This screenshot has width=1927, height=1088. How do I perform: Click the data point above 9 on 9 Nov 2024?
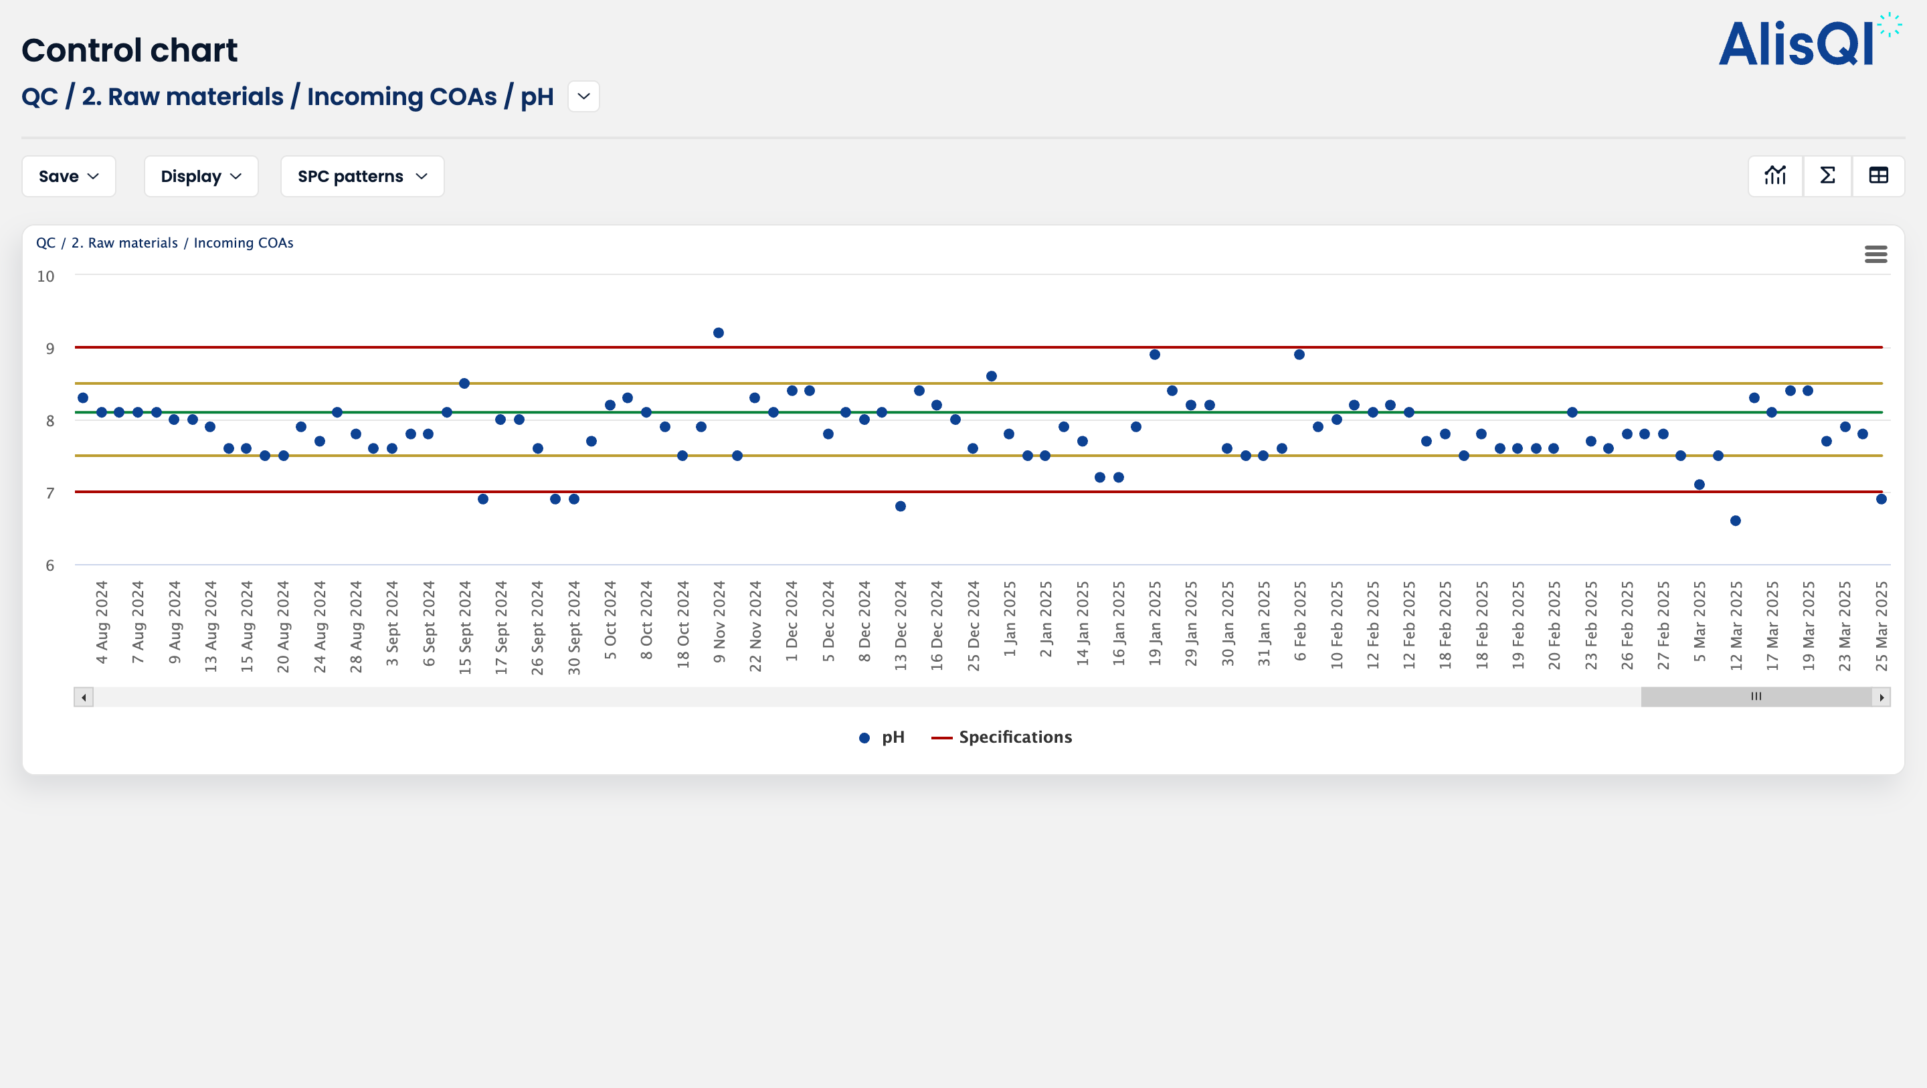tap(718, 333)
